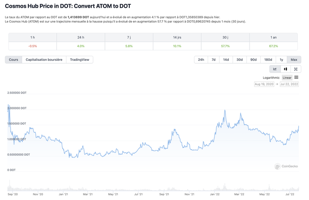This screenshot has width=309, height=200.
Task: Click the 0.50000000 DOT axis label
Action: [x=18, y=155]
